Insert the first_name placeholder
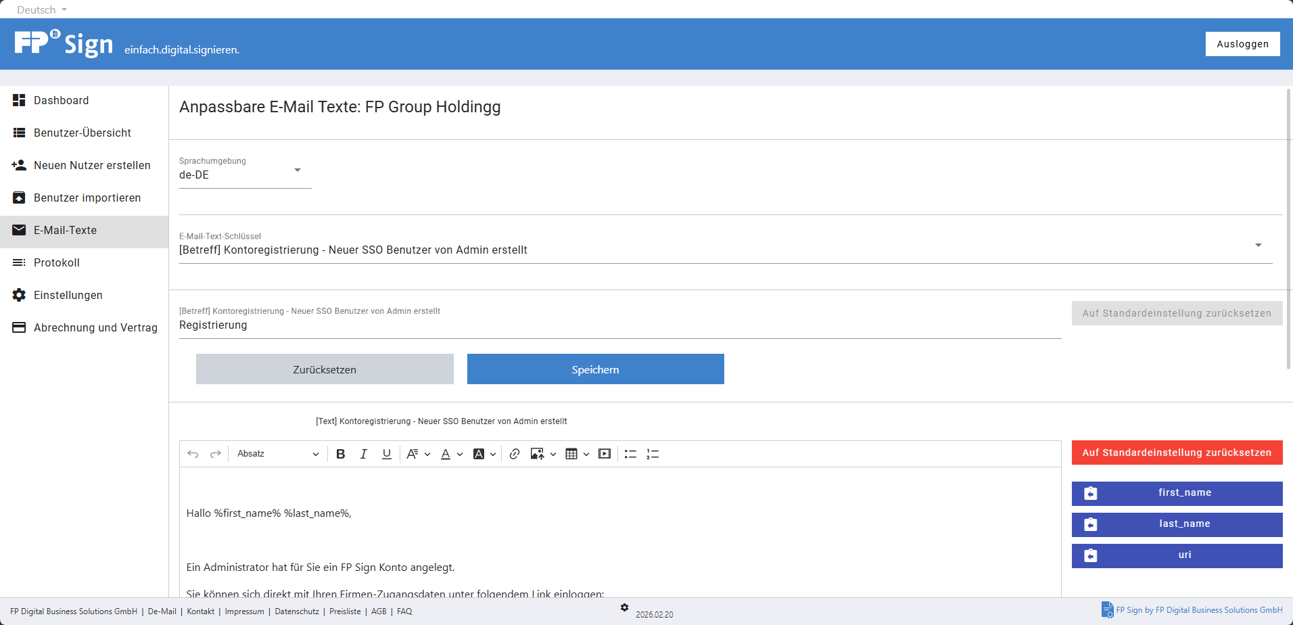This screenshot has width=1293, height=625. [x=1177, y=493]
